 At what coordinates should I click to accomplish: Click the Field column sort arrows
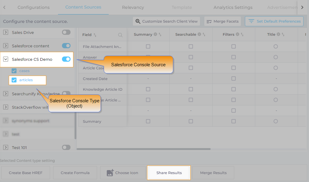[x=95, y=35]
